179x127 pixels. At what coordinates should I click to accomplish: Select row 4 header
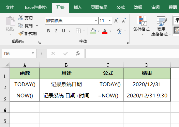click(x=5, y=107)
